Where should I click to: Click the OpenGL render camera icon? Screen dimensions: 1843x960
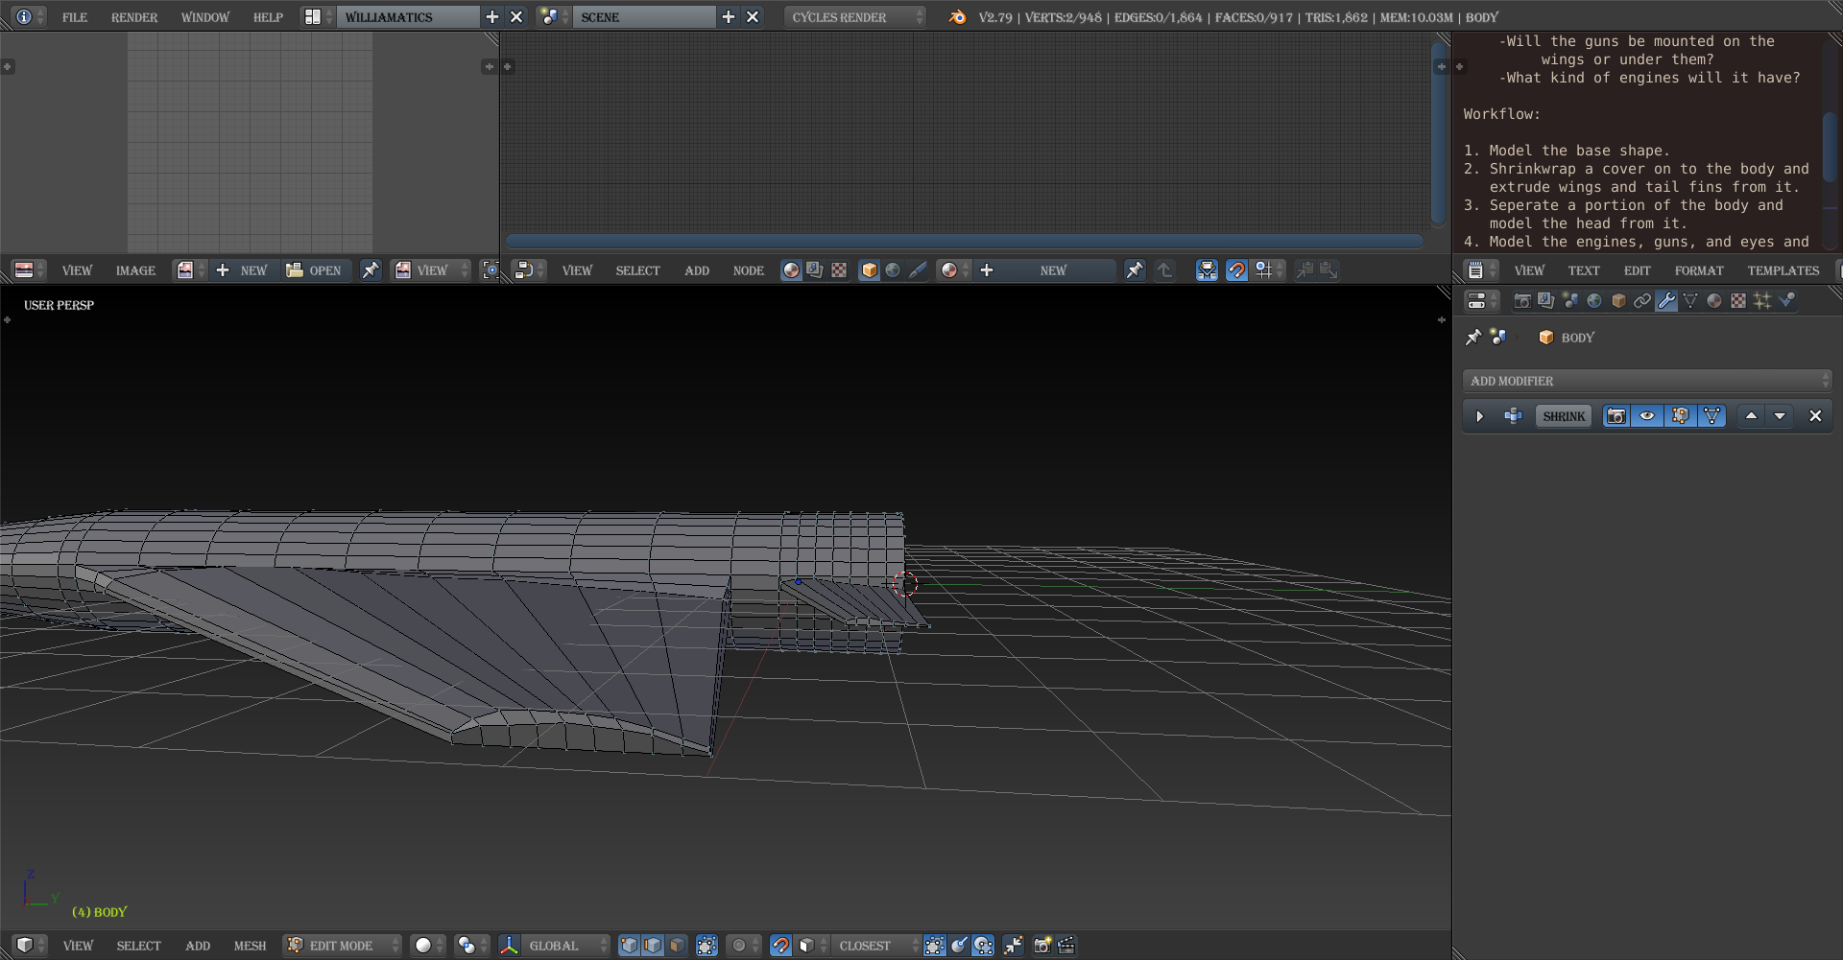tap(1042, 946)
